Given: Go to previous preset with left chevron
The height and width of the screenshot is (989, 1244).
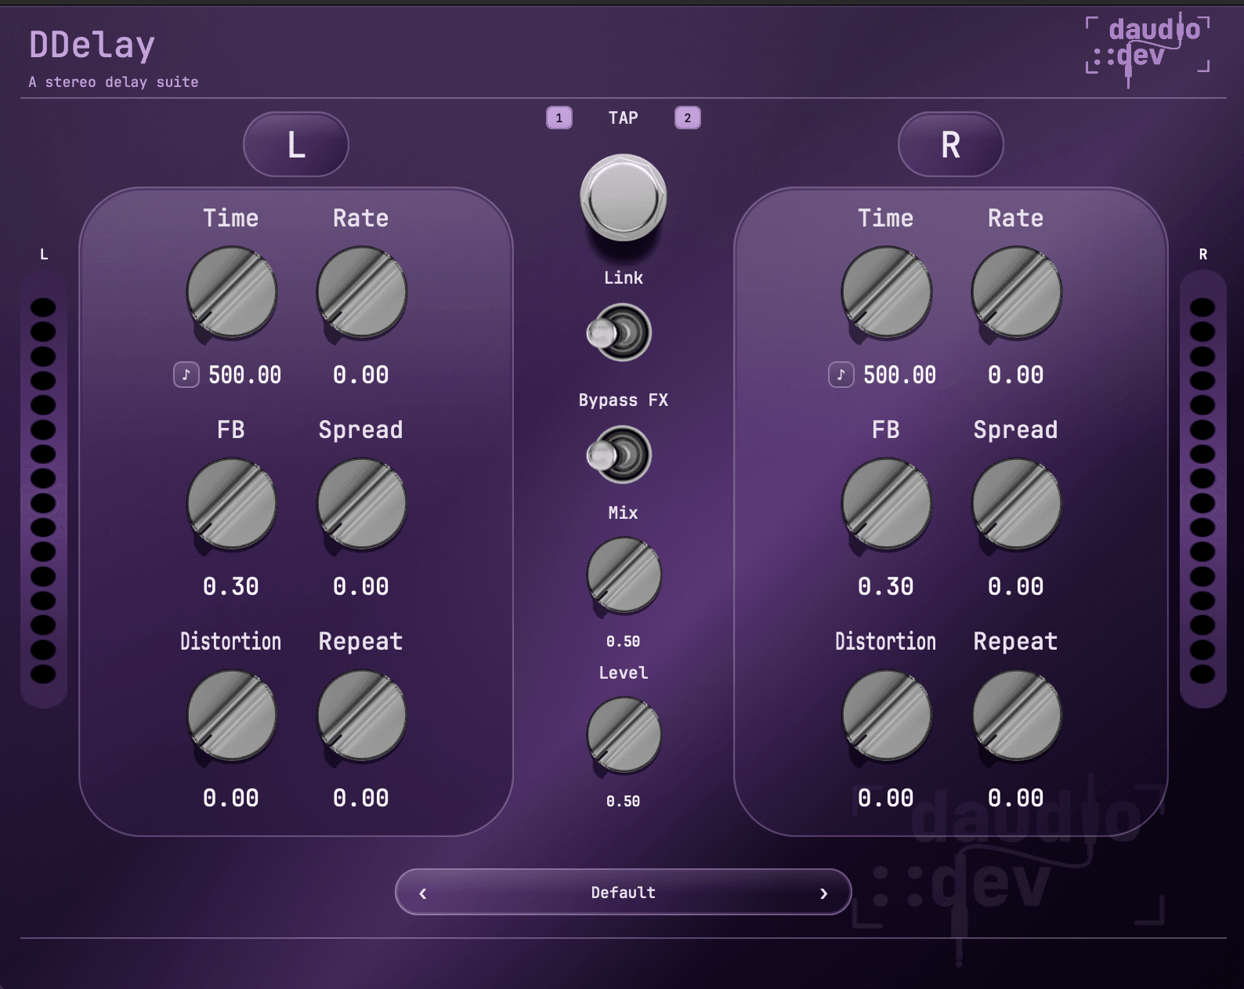Looking at the screenshot, I should pyautogui.click(x=423, y=893).
